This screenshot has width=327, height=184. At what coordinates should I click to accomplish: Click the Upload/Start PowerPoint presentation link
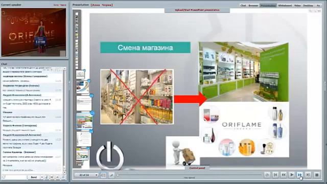coord(197,10)
